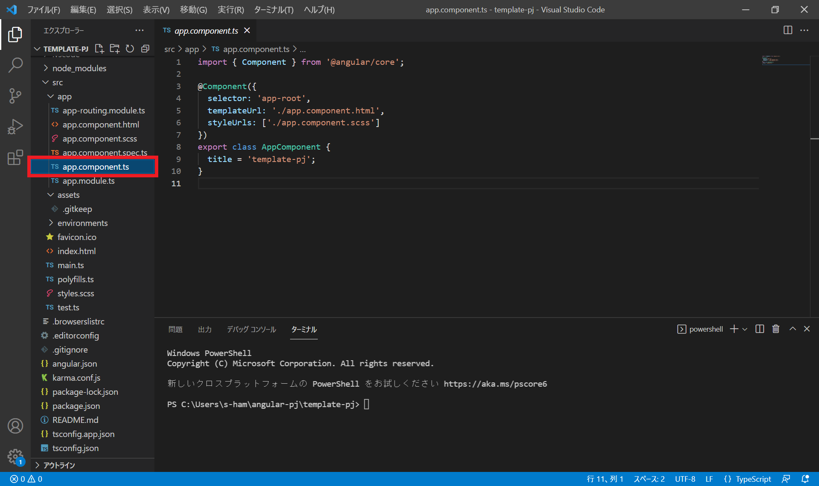The width and height of the screenshot is (819, 486).
Task: Collapse all folders in explorer
Action: [145, 49]
